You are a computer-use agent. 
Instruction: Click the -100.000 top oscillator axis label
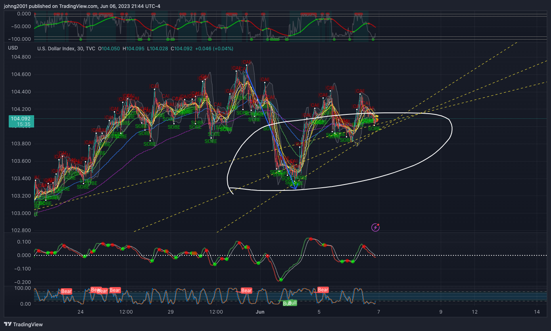tap(20, 39)
